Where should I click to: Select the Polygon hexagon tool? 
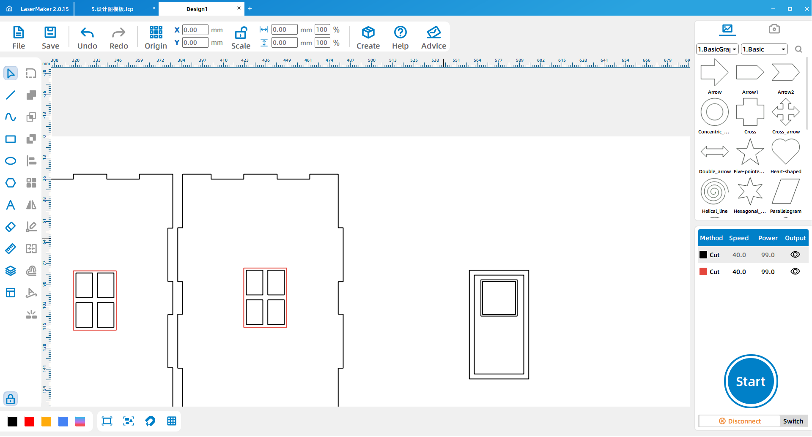11,183
